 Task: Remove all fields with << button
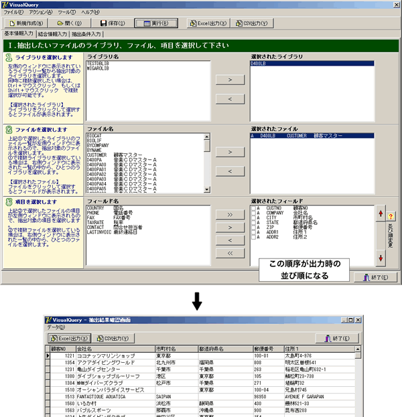tap(230, 253)
